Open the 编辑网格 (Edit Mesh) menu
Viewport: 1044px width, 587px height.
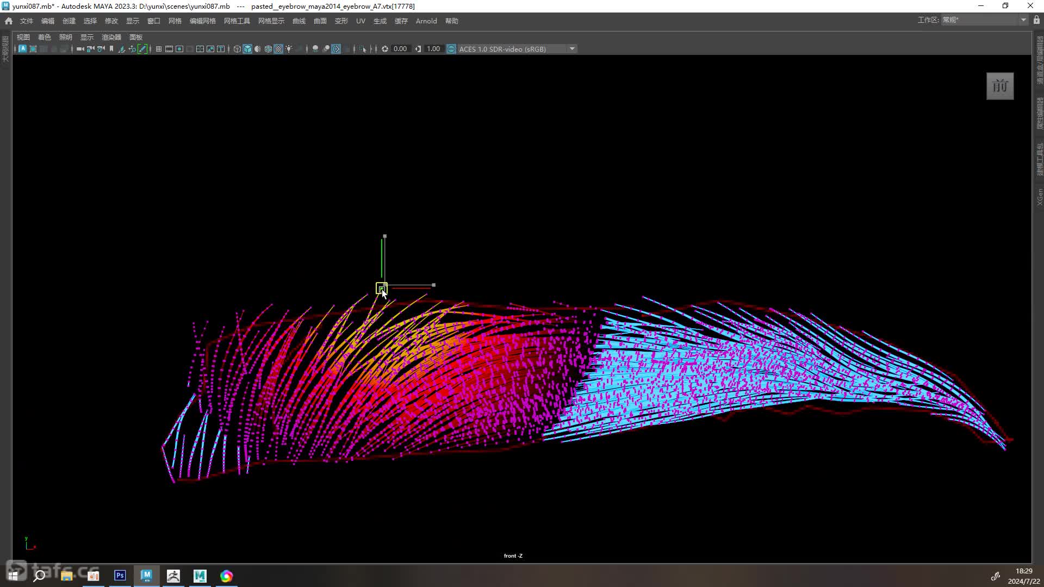coord(203,21)
